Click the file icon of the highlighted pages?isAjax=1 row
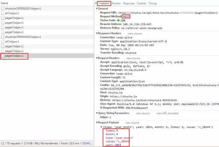 coord(3,56)
